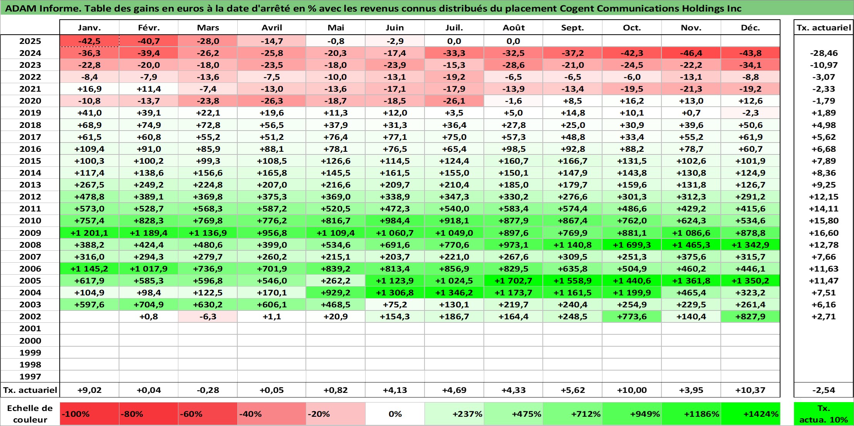This screenshot has width=854, height=426.
Task: Select the +475% color scale swatch
Action: coord(513,414)
